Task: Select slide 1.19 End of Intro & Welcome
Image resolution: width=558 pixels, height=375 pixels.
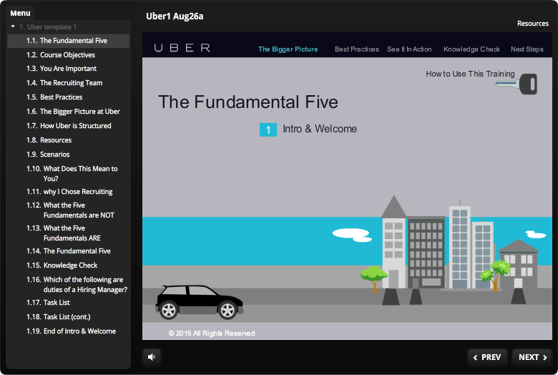Action: tap(69, 331)
